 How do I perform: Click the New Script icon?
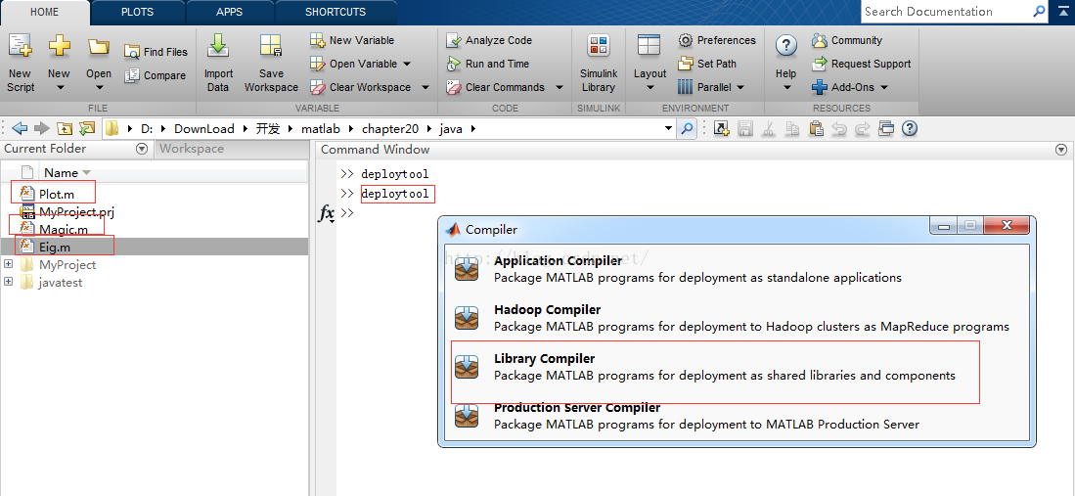(20, 47)
